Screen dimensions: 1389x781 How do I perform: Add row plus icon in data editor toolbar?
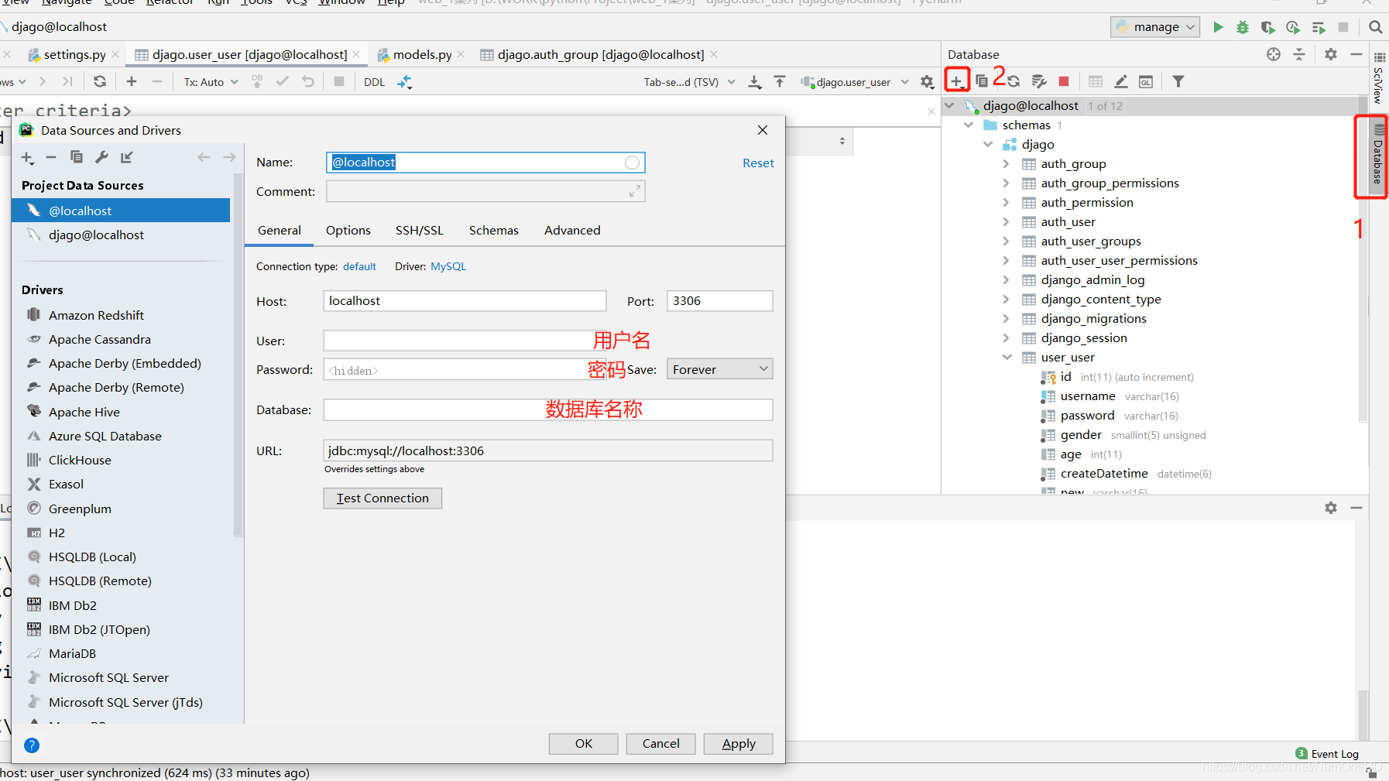click(132, 81)
